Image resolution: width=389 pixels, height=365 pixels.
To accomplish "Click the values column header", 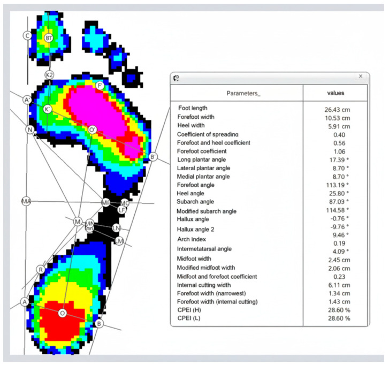I will coord(335,93).
